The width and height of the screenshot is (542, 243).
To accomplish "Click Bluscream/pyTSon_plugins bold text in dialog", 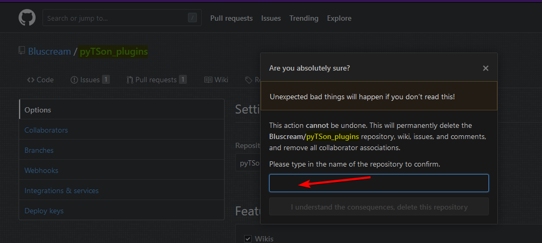I will [314, 136].
